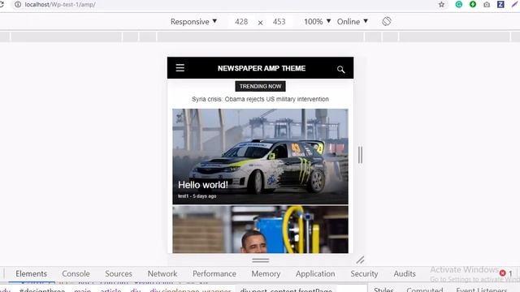Open the Performance tab
The height and width of the screenshot is (292, 520).
(214, 274)
